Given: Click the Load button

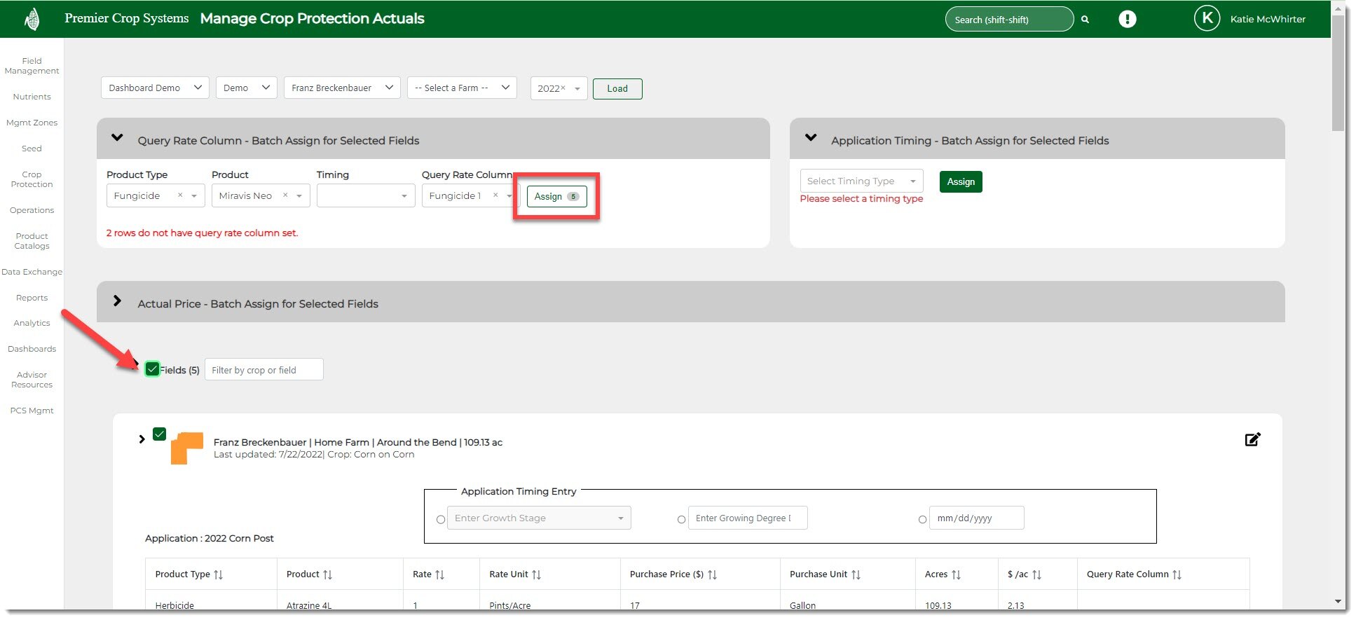Looking at the screenshot, I should 617,89.
